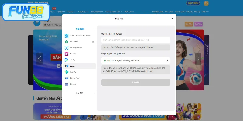The height and width of the screenshot is (121, 243).
Task: Close the Ví Tiền dialog
Action: pyautogui.click(x=172, y=18)
